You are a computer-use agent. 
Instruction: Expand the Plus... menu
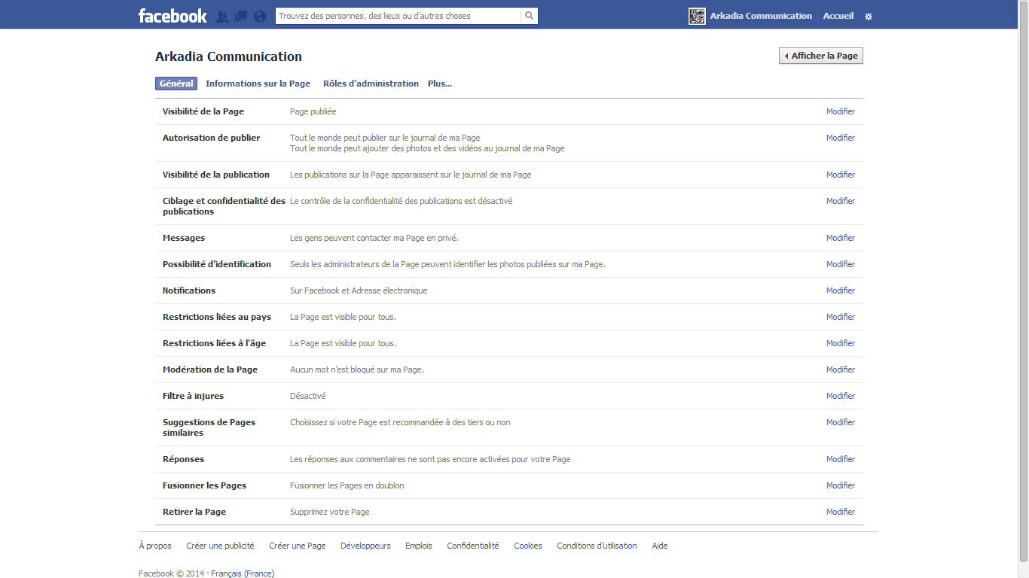point(440,84)
